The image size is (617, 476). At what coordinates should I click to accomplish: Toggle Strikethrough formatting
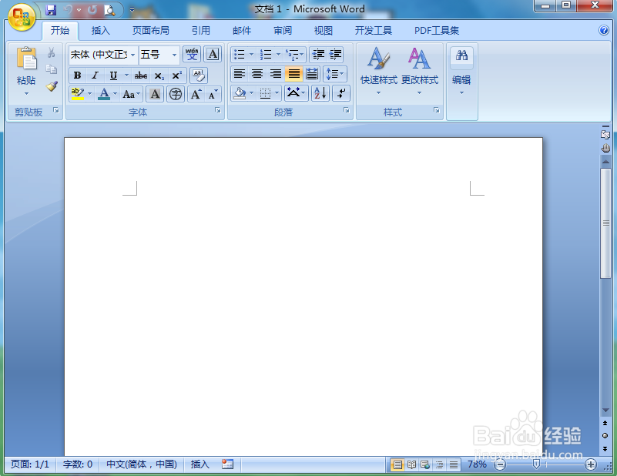pyautogui.click(x=141, y=75)
